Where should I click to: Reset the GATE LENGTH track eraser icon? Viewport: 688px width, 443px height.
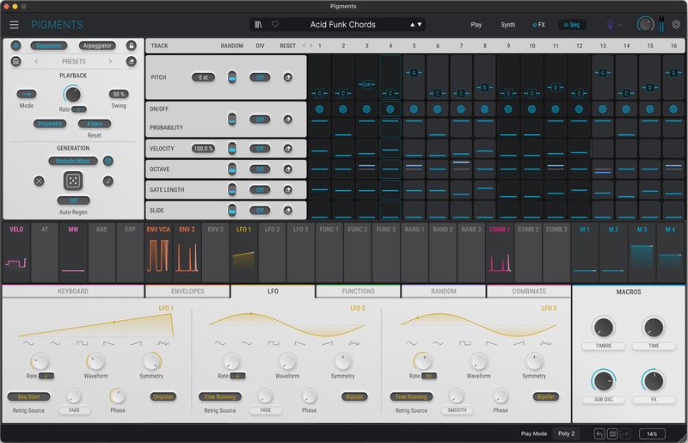pyautogui.click(x=288, y=189)
